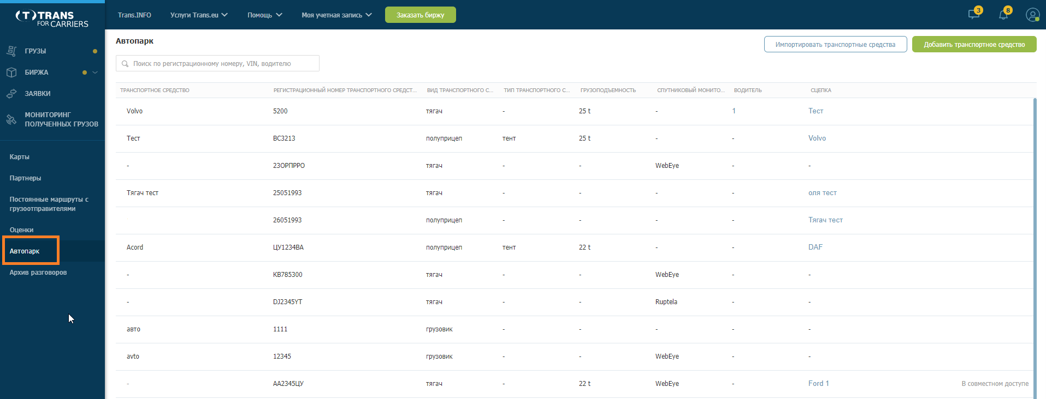Image resolution: width=1046 pixels, height=399 pixels.
Task: Click registration number ЦУ1234ВА
Action: [x=288, y=247]
